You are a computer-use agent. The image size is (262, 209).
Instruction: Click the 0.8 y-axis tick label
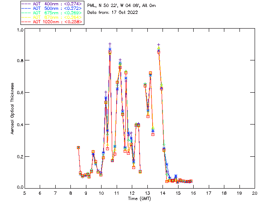pyautogui.click(x=20, y=60)
